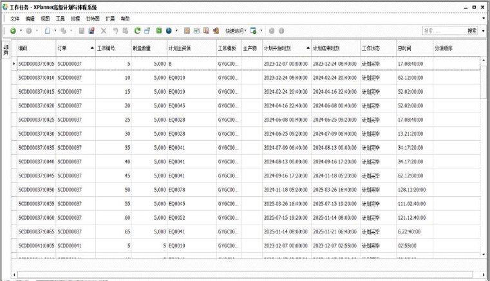The width and height of the screenshot is (490, 281).
Task: Click total time 128.11:20:00 cell
Action: [415, 190]
